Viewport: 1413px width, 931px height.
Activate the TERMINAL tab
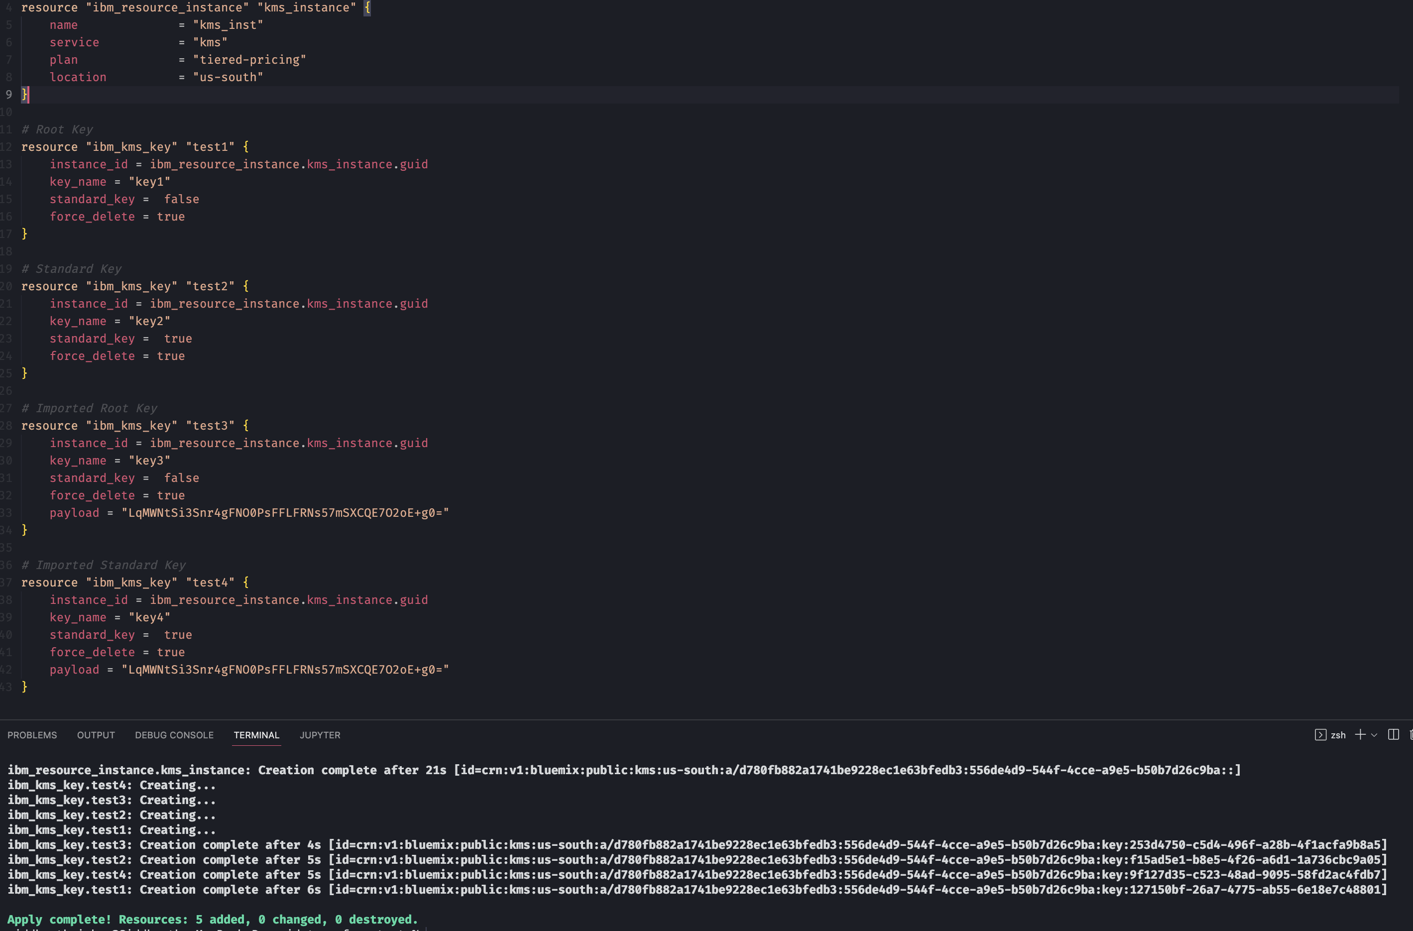point(256,735)
